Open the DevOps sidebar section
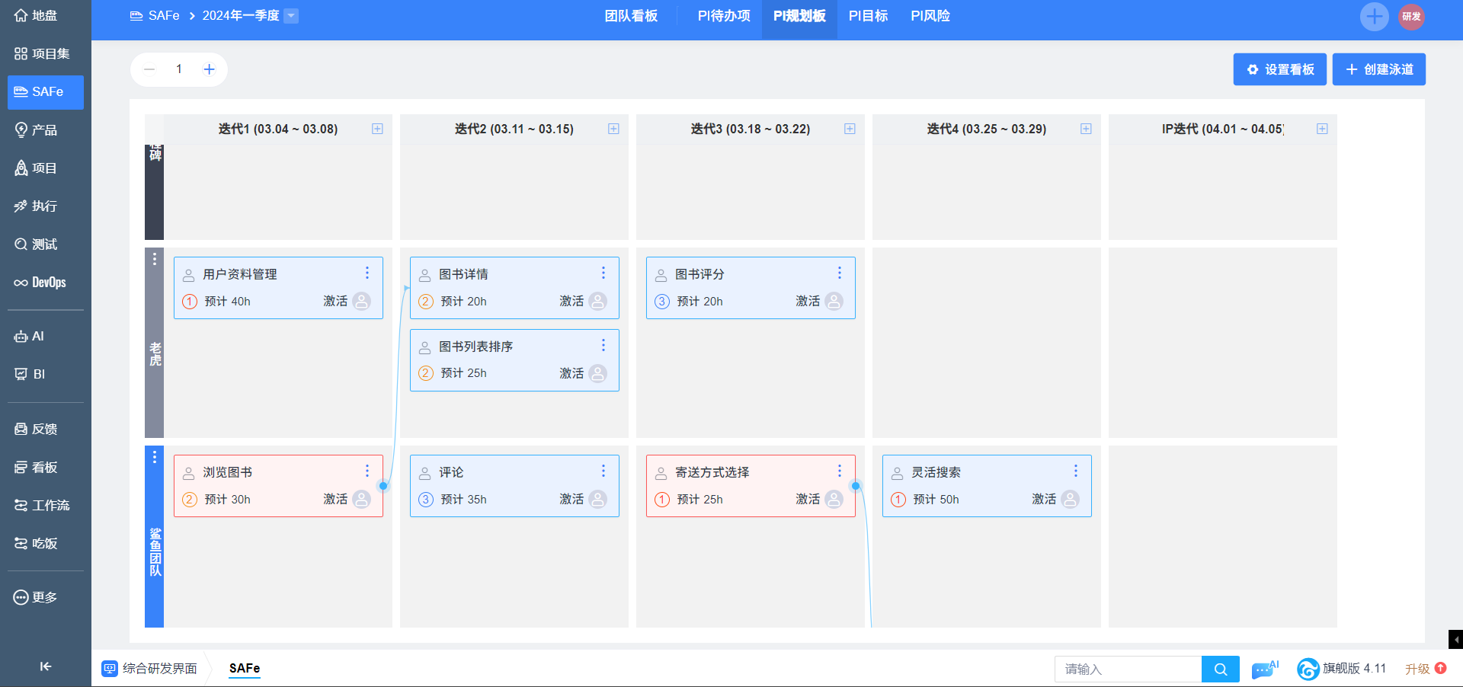The width and height of the screenshot is (1463, 687). coord(41,283)
